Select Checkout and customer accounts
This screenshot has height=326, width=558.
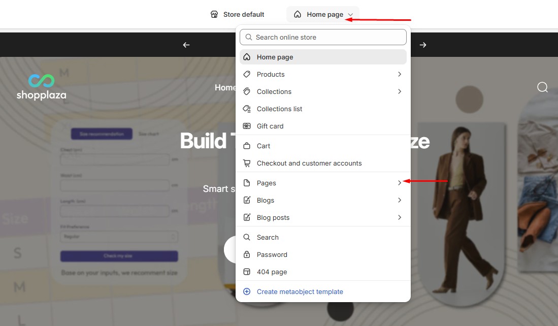(x=309, y=163)
